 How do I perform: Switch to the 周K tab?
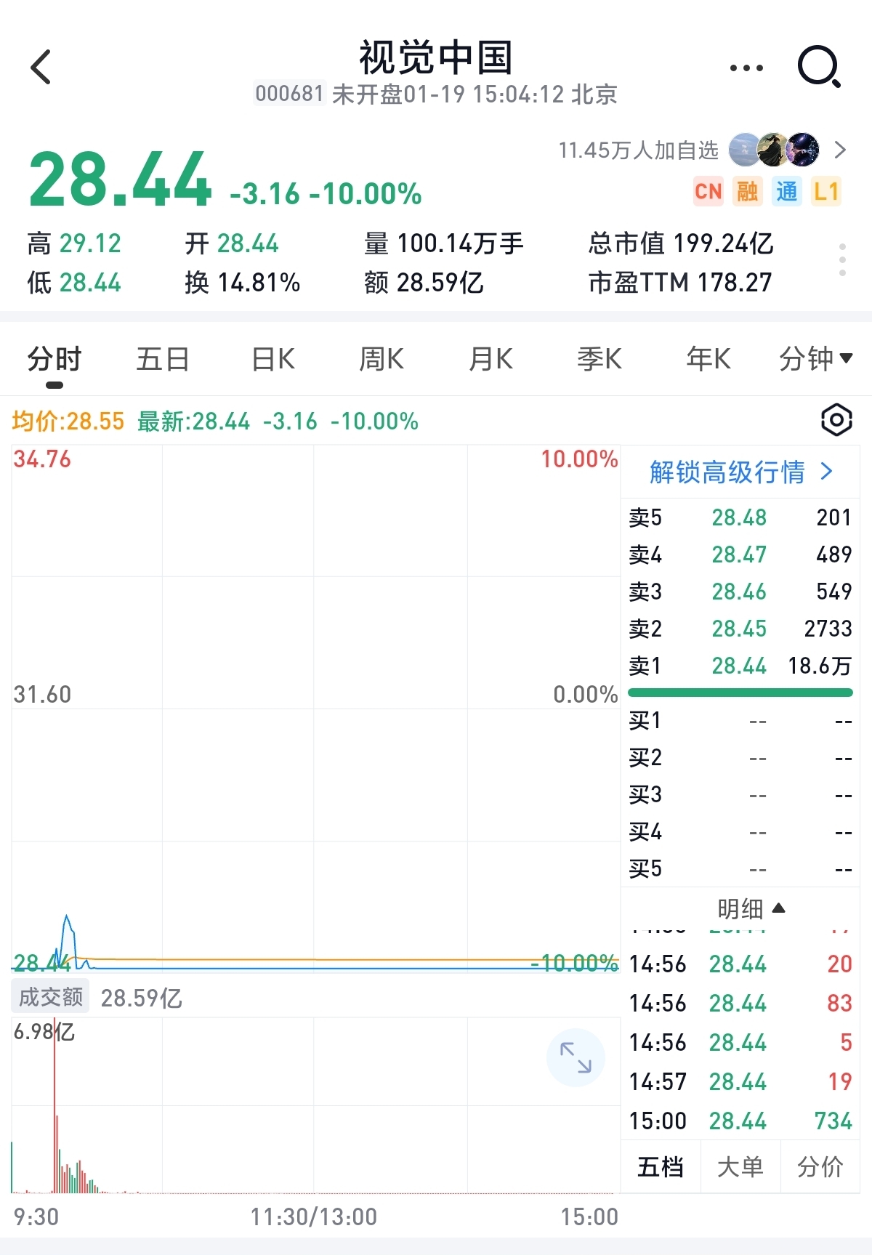tap(381, 359)
